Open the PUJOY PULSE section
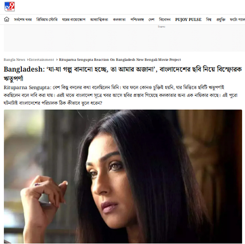 click(x=188, y=20)
